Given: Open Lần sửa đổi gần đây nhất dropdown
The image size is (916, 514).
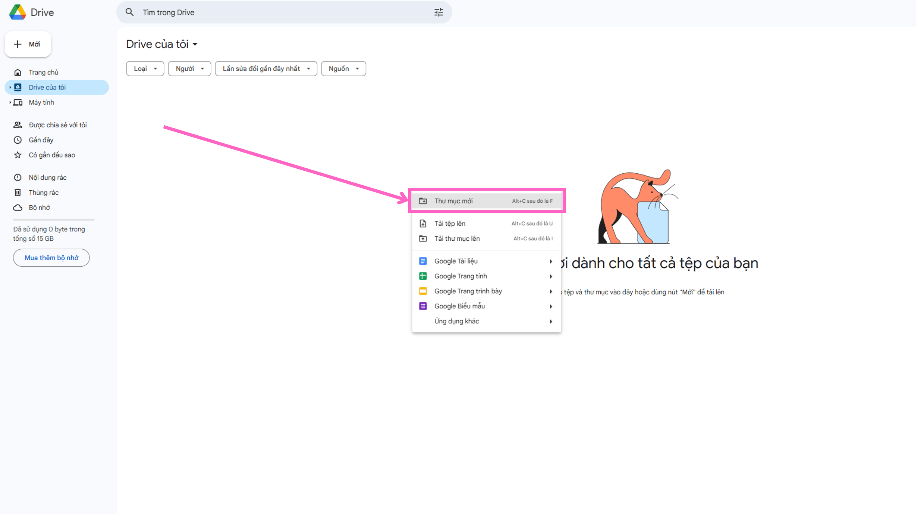Looking at the screenshot, I should [x=265, y=69].
